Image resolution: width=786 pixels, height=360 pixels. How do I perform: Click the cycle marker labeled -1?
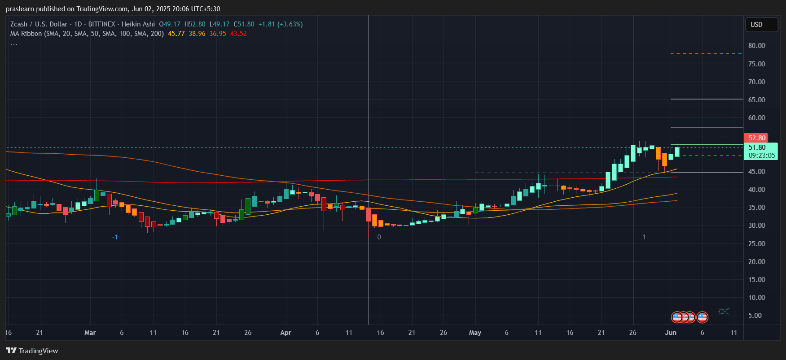pos(115,237)
